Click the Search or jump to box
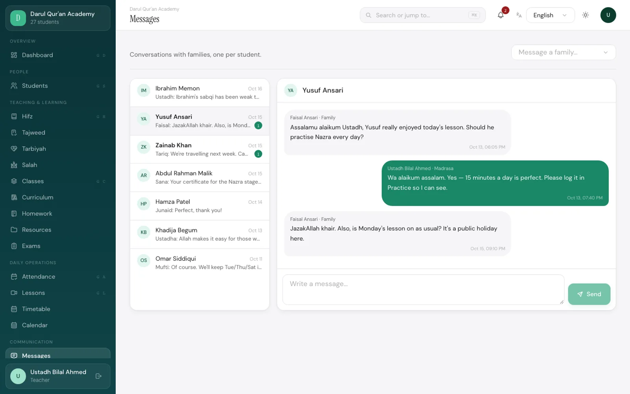The height and width of the screenshot is (394, 630). pos(422,15)
